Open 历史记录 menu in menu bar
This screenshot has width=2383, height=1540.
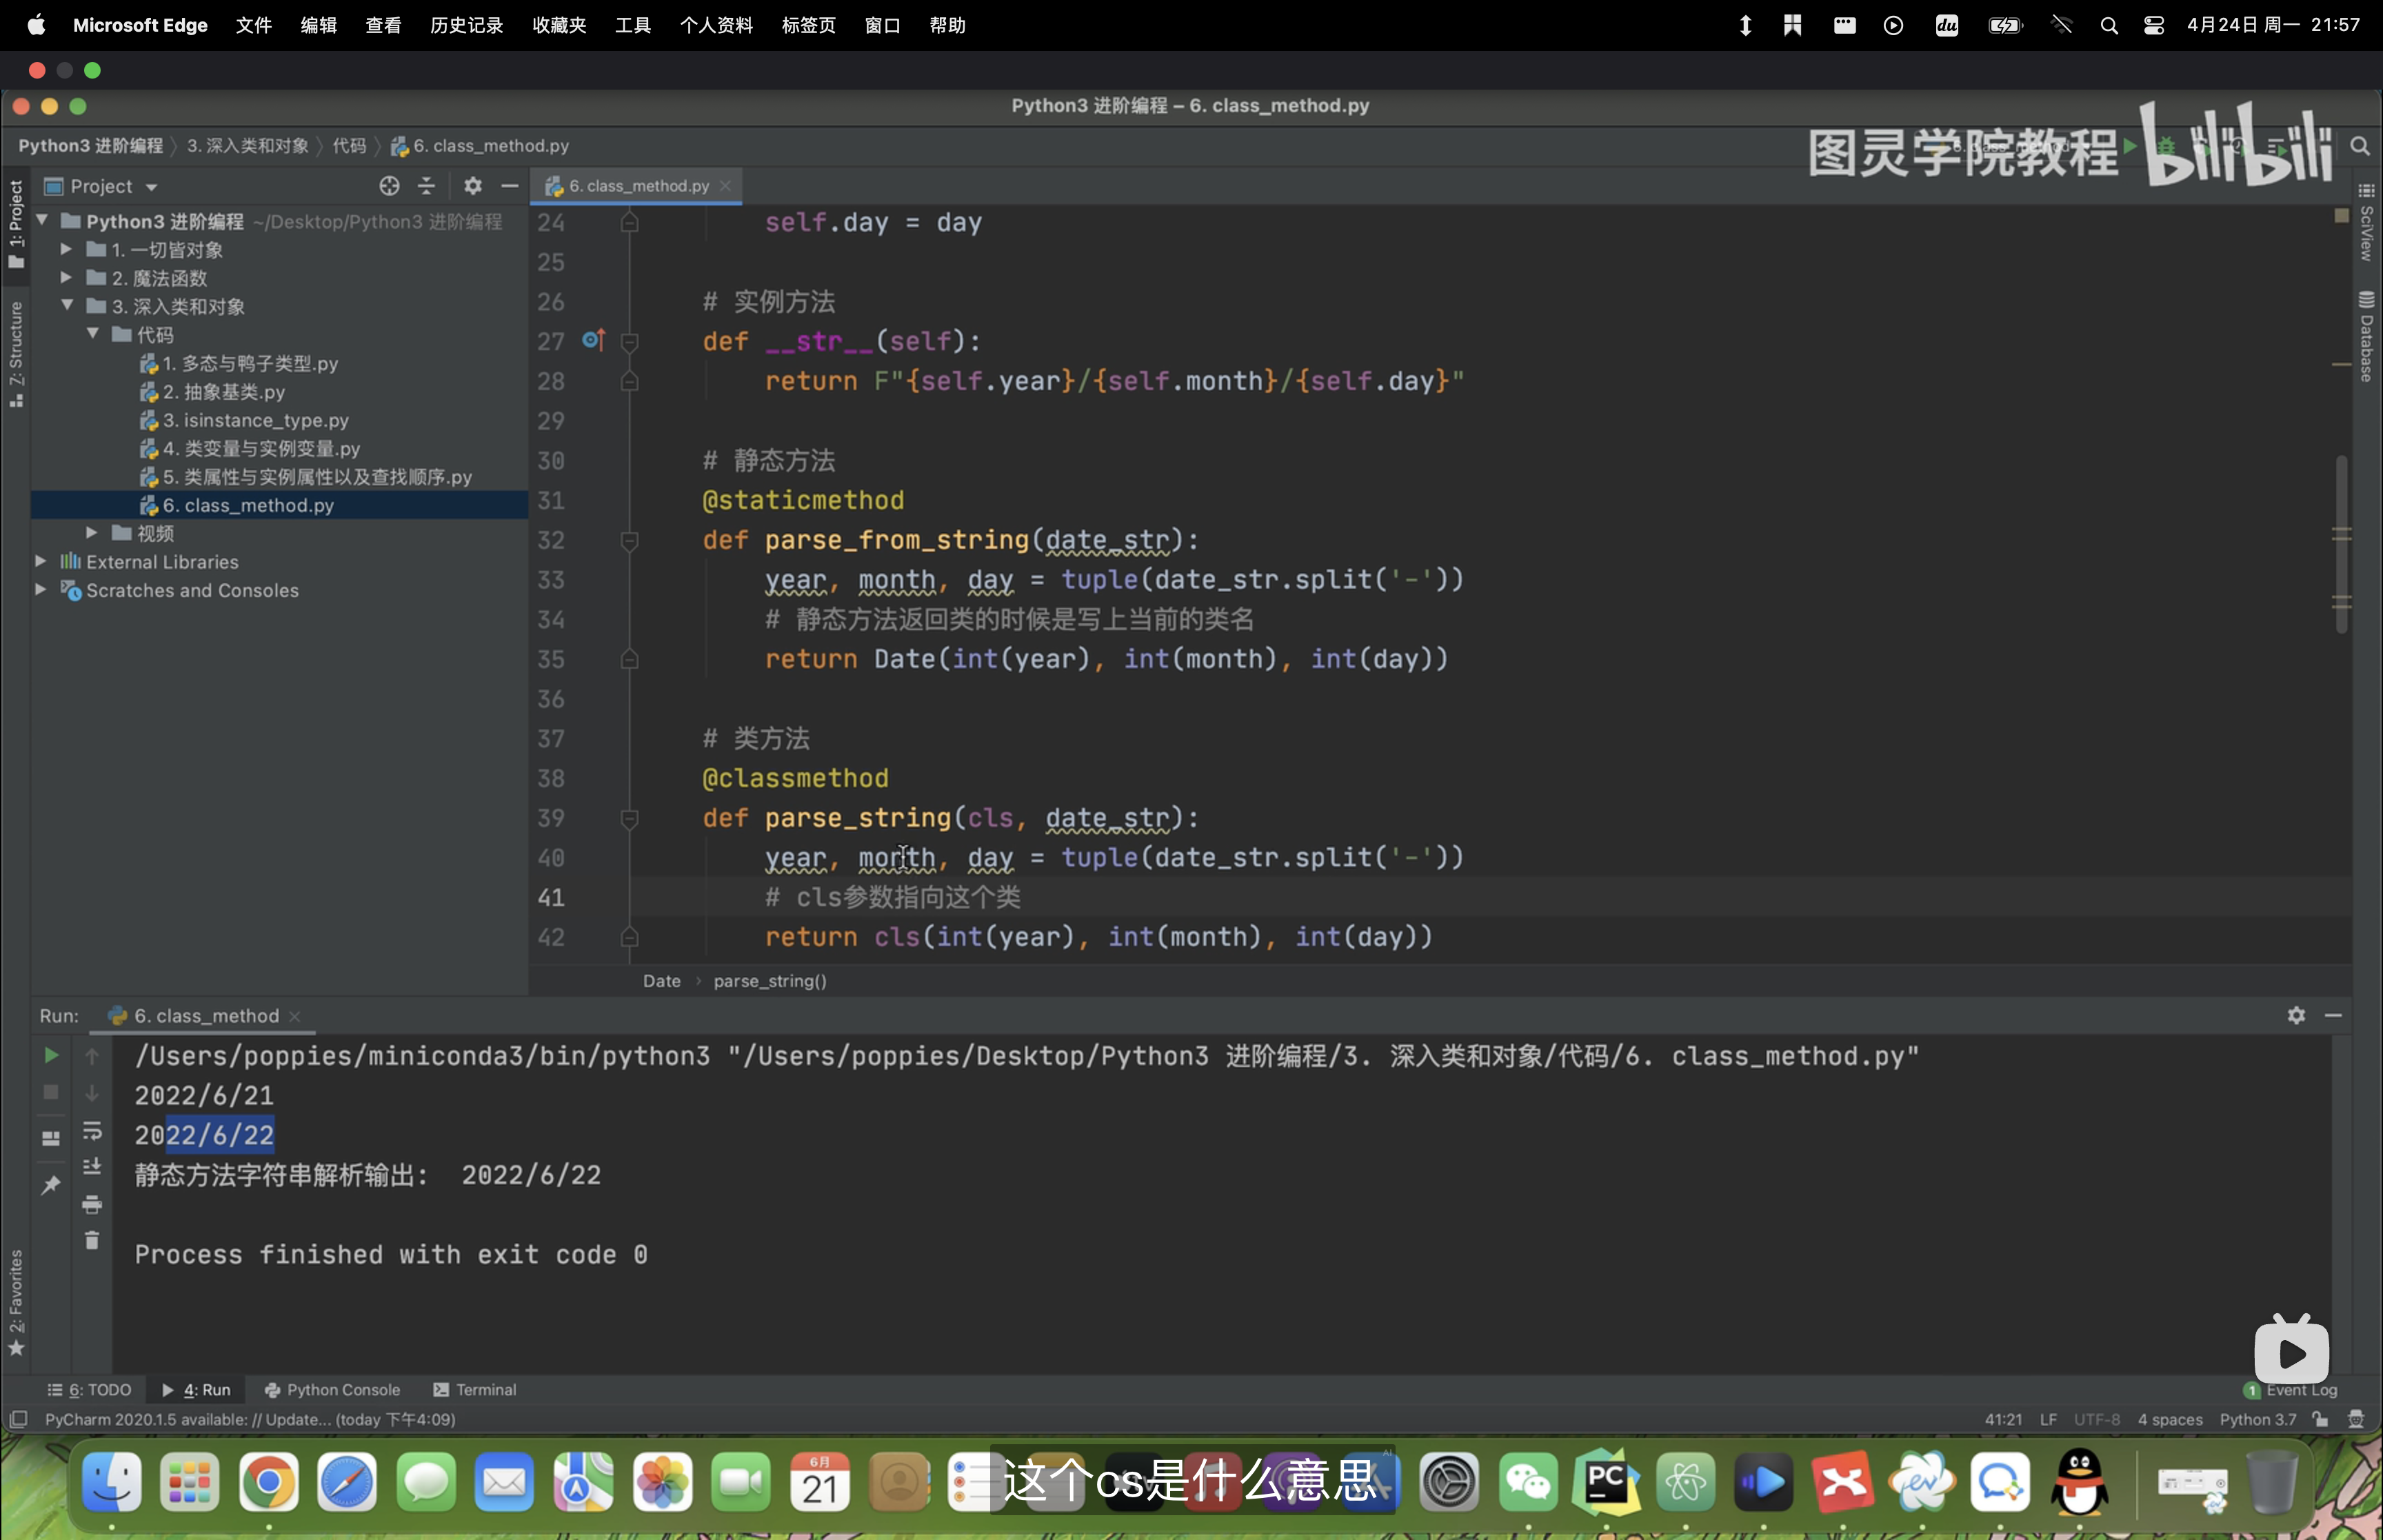(x=466, y=25)
